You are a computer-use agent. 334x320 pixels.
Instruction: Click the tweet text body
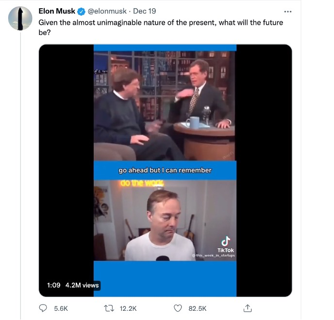click(161, 27)
